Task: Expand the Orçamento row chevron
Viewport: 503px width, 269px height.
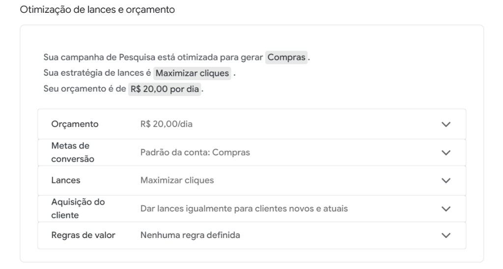Action: pos(446,124)
